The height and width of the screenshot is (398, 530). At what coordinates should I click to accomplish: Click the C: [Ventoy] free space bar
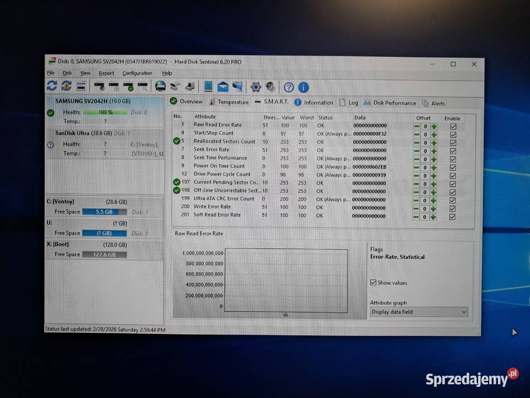click(x=104, y=212)
